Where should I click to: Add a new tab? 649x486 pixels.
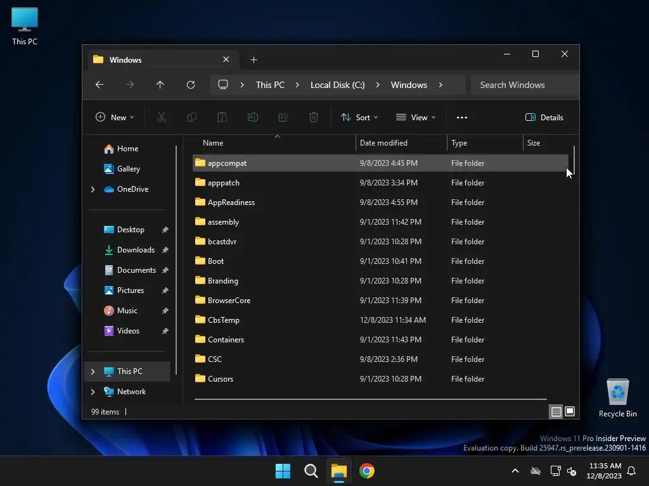click(x=254, y=60)
